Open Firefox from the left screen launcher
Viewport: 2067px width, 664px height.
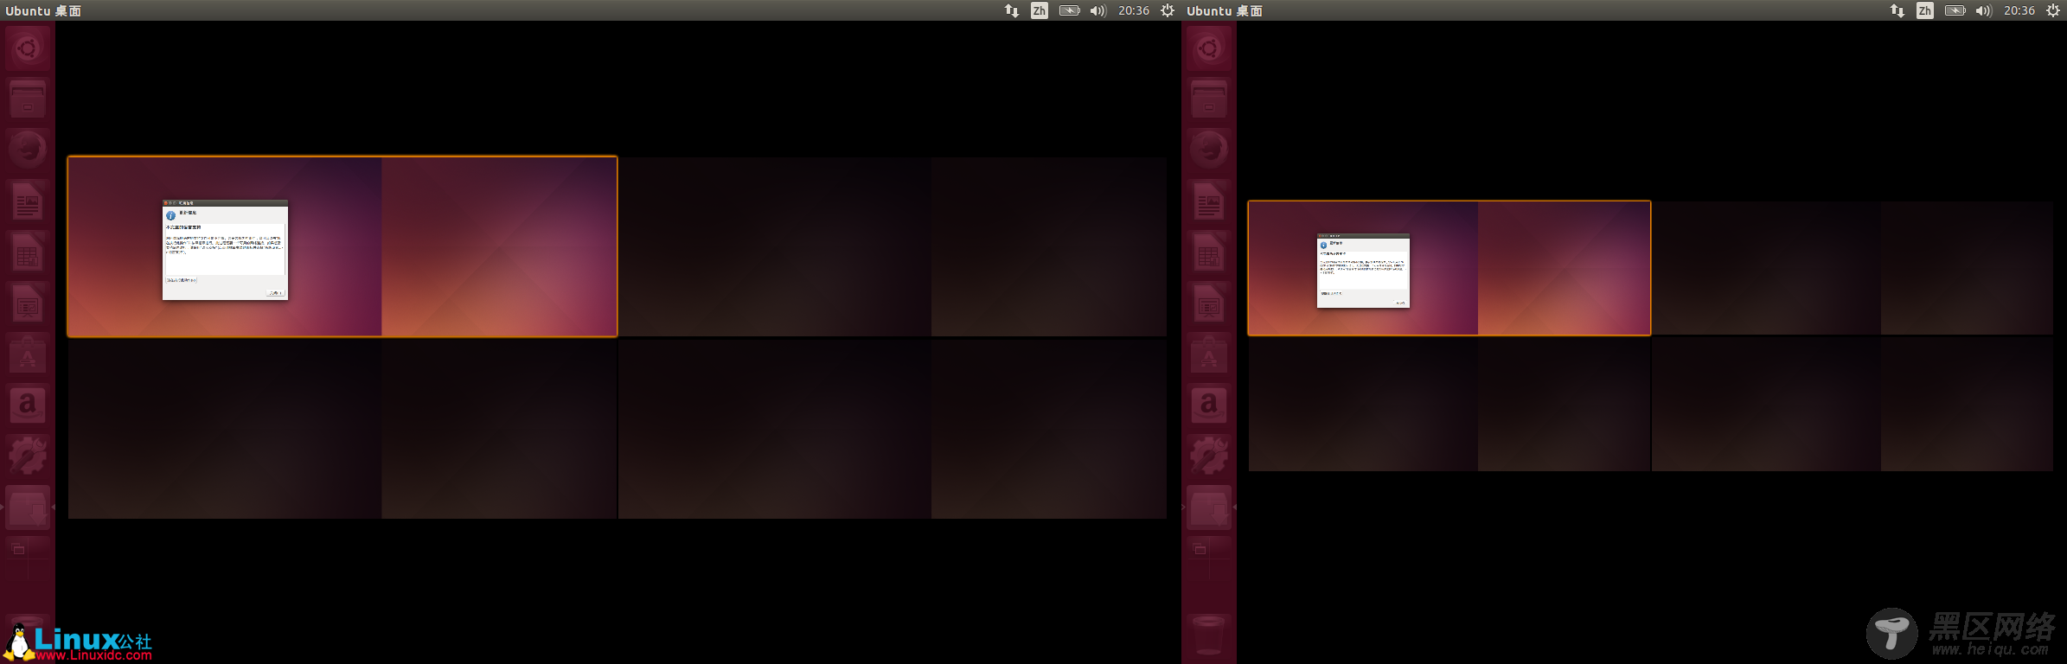(x=28, y=150)
